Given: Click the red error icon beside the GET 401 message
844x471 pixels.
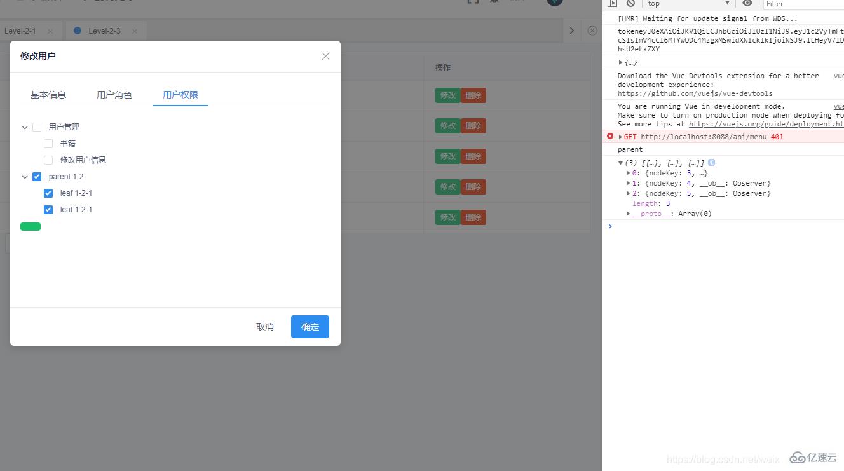Looking at the screenshot, I should tap(610, 137).
